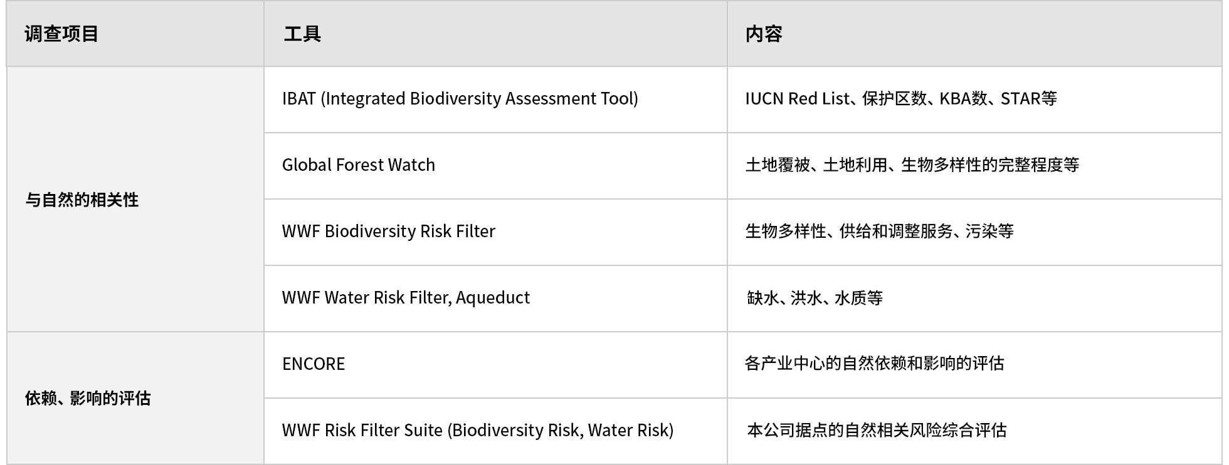The width and height of the screenshot is (1229, 465).
Task: Select the 各产业中心的自然依赖 content cell
Action: point(974,365)
